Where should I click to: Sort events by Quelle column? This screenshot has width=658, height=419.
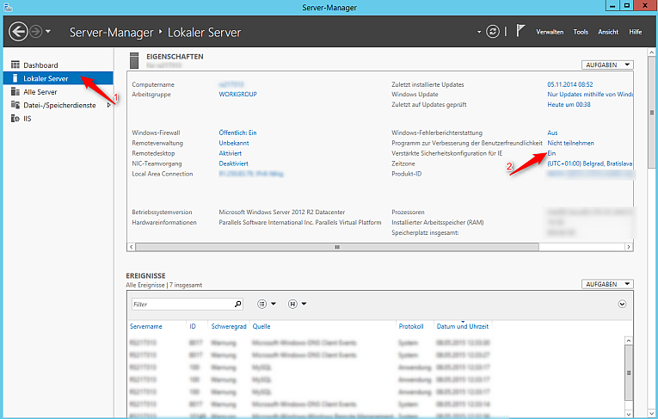pyautogui.click(x=261, y=326)
